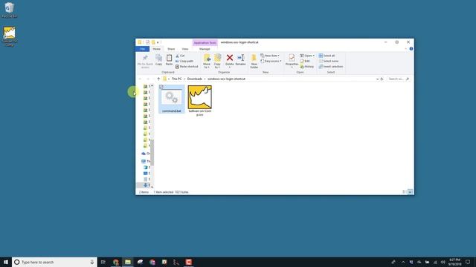
Task: Collapse the ribbon with the chevron
Action: (406, 49)
